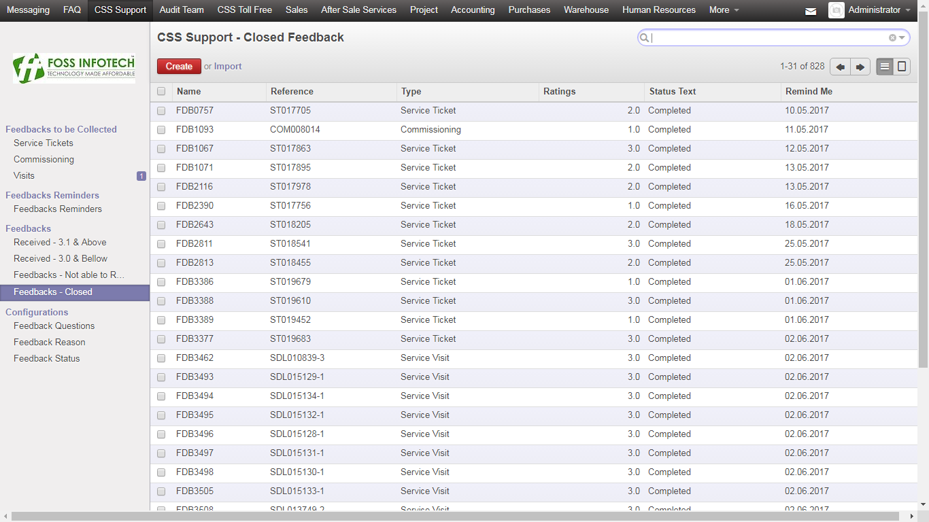Open the Accounting menu
The height and width of the screenshot is (522, 929).
(x=473, y=10)
